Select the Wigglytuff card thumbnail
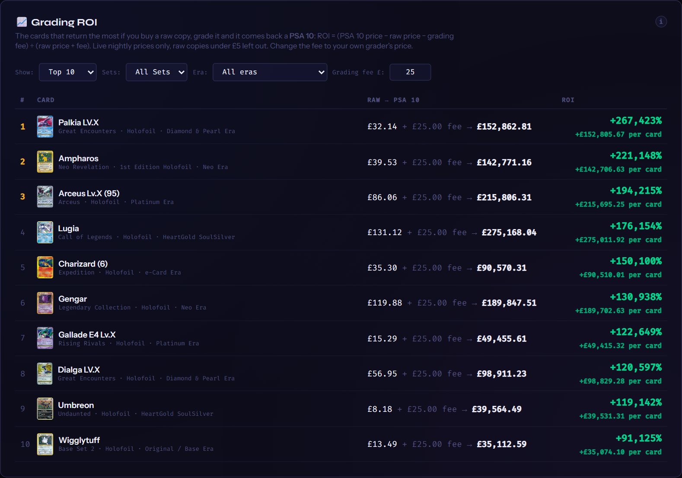Image resolution: width=682 pixels, height=478 pixels. [x=45, y=444]
